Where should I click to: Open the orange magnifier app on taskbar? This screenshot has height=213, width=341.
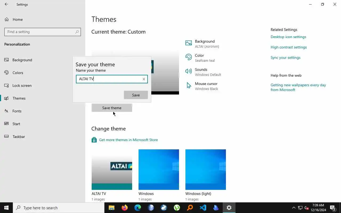(x=190, y=208)
